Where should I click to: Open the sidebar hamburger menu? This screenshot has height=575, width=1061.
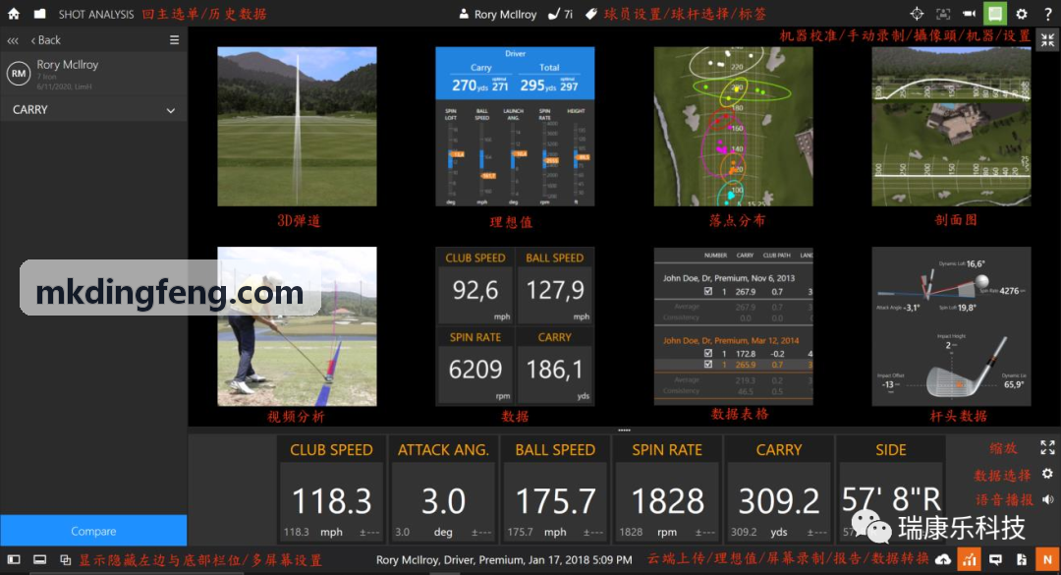pyautogui.click(x=174, y=40)
